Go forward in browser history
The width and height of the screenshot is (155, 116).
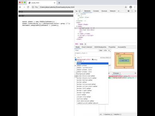click(x=24, y=7)
